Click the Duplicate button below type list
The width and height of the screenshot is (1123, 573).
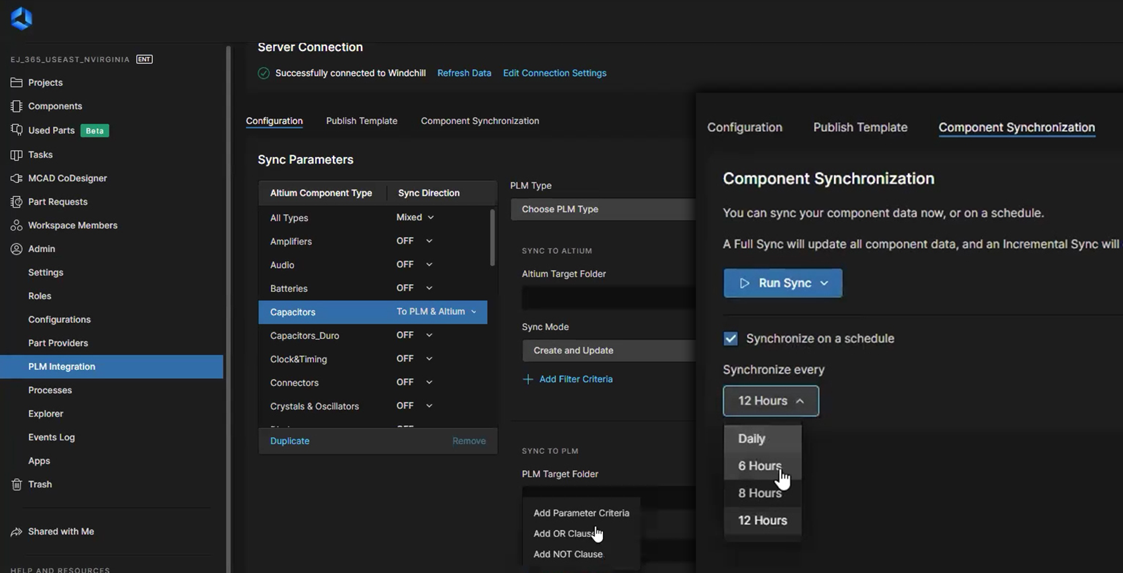pyautogui.click(x=290, y=441)
